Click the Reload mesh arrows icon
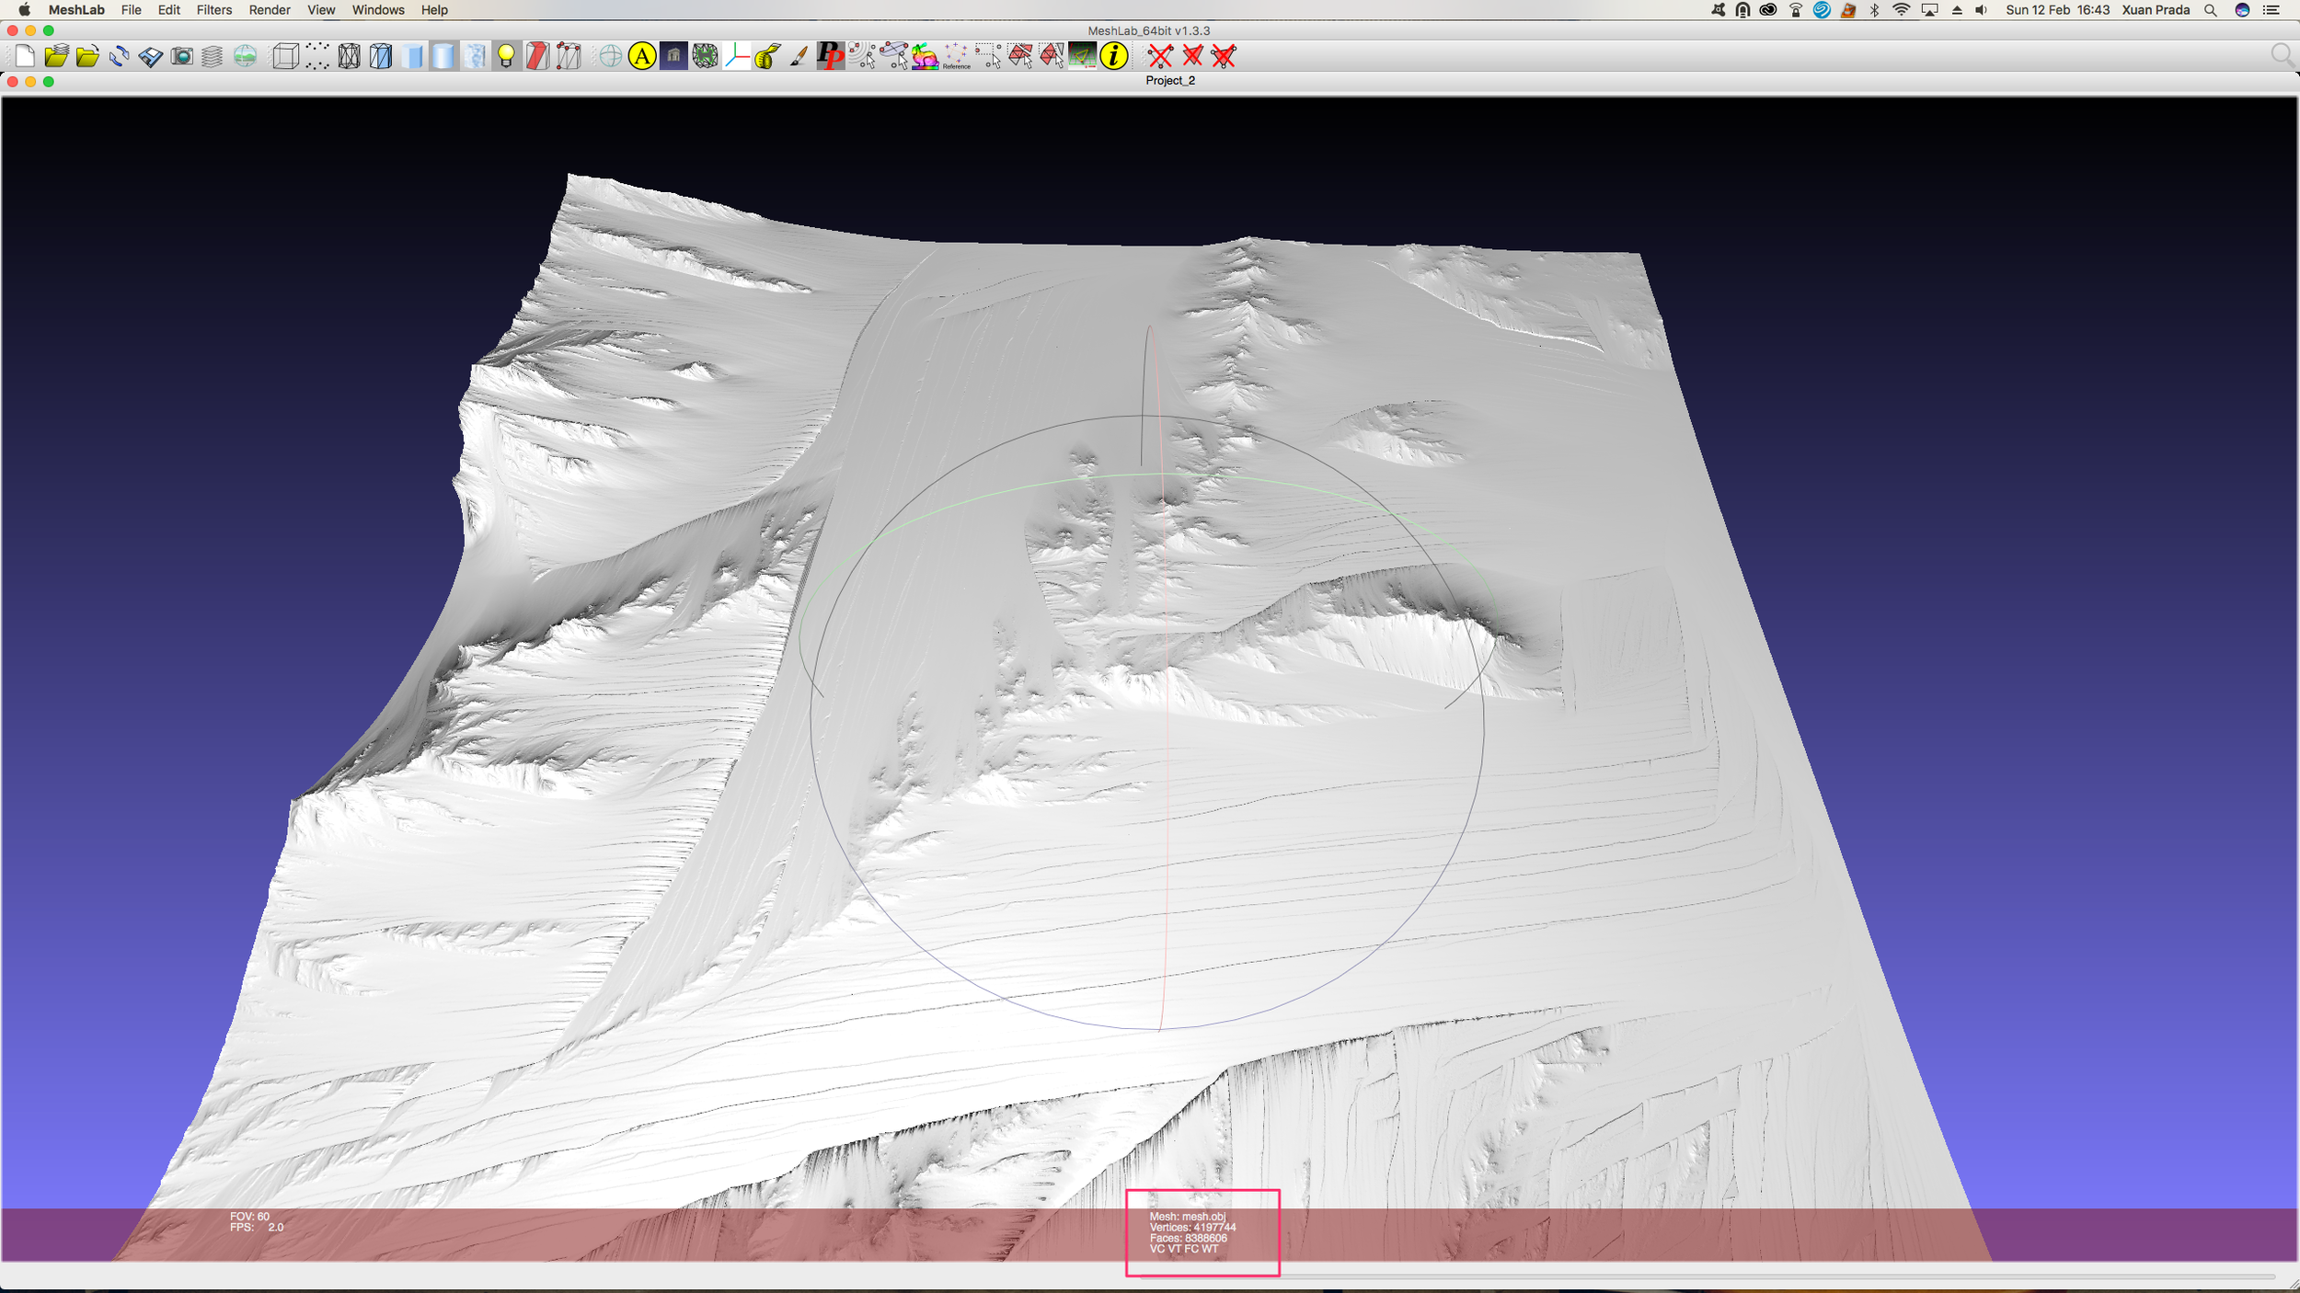 coord(119,57)
